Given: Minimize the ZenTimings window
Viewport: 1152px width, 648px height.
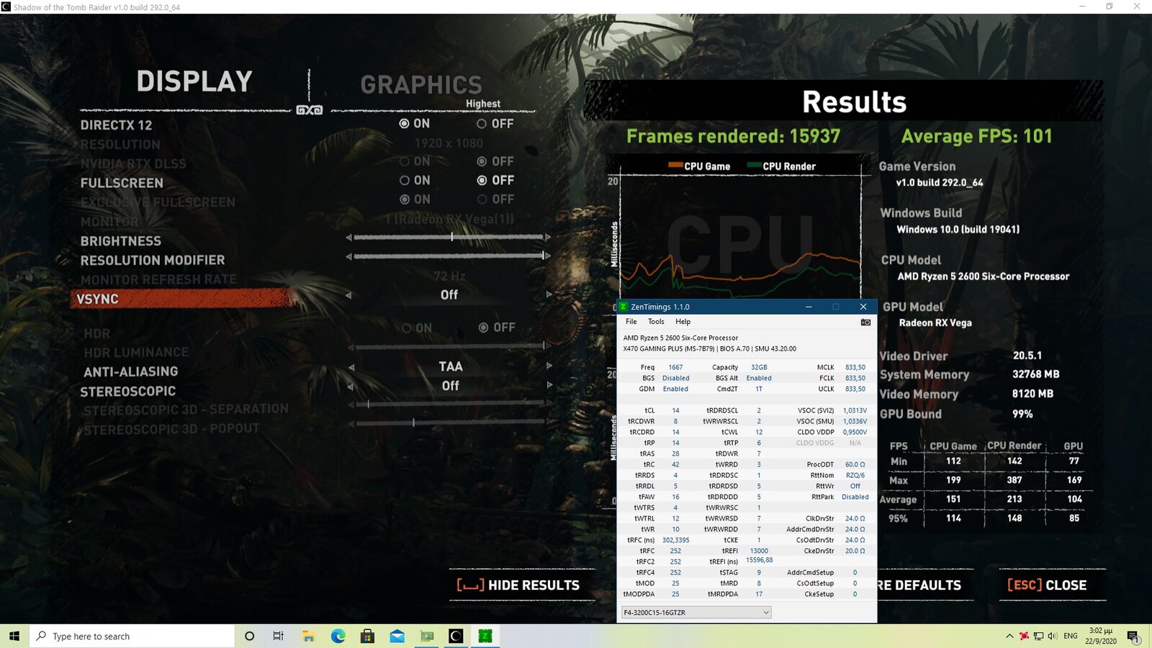Looking at the screenshot, I should point(809,307).
